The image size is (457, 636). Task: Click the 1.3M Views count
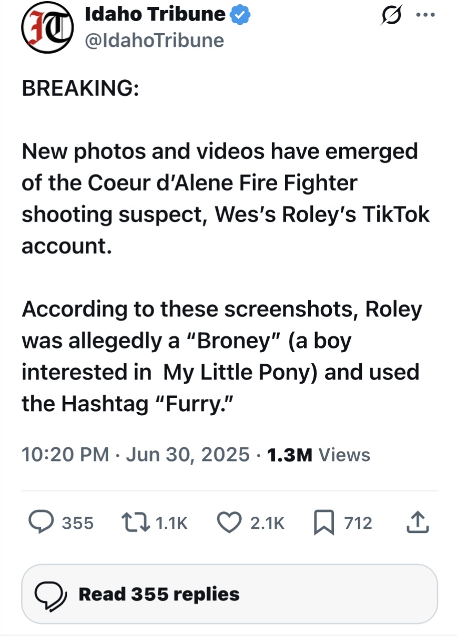(x=318, y=454)
